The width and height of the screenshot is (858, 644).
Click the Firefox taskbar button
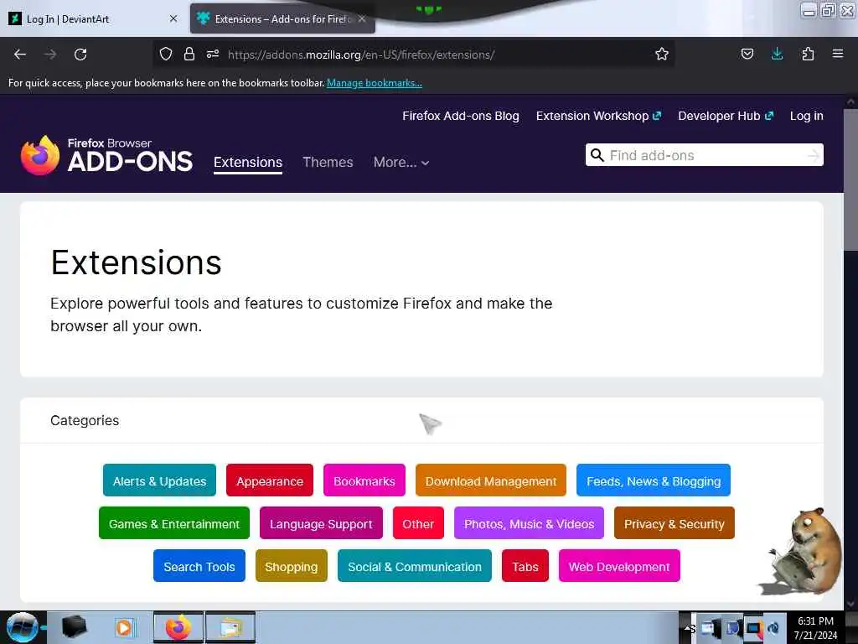coord(178,627)
